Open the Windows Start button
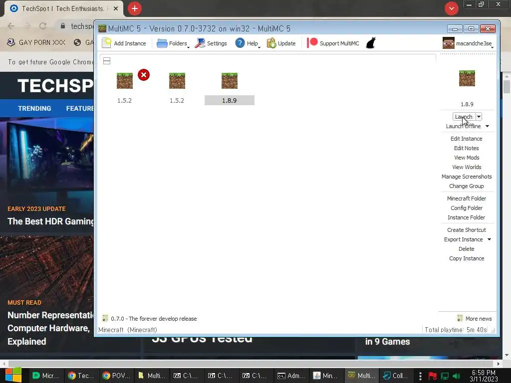 click(13, 376)
